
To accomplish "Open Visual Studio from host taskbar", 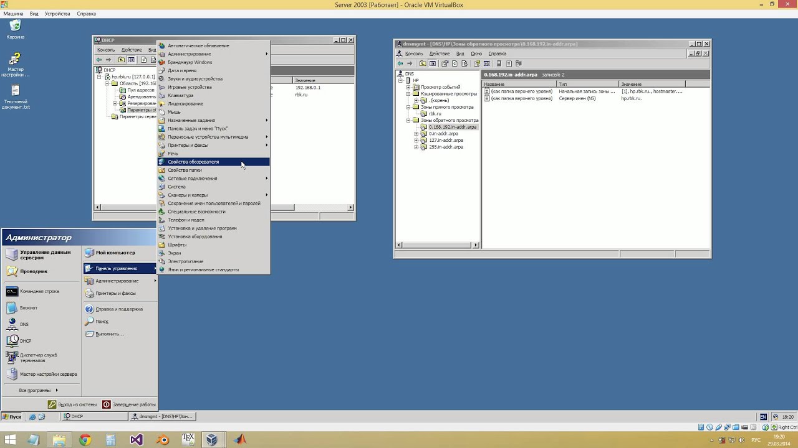I will click(136, 439).
